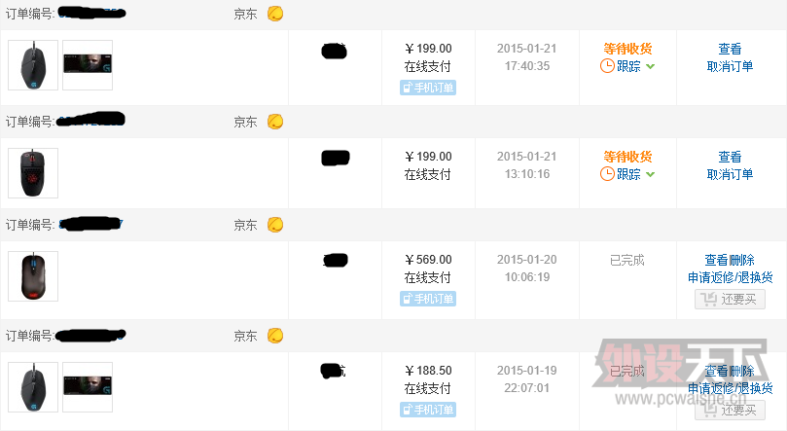This screenshot has height=431, width=787.
Task: Expand the 跟踪 arrow for the 17:40:35 order
Action: coord(650,66)
